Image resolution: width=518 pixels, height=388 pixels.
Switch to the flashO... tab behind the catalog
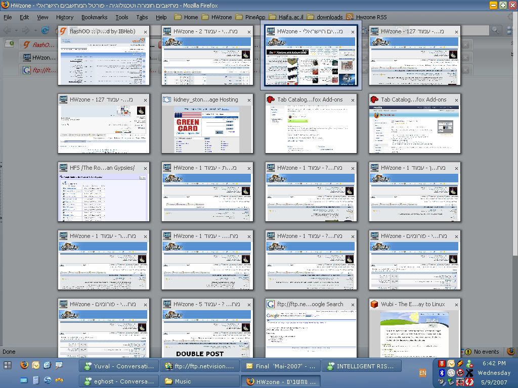pos(39,44)
